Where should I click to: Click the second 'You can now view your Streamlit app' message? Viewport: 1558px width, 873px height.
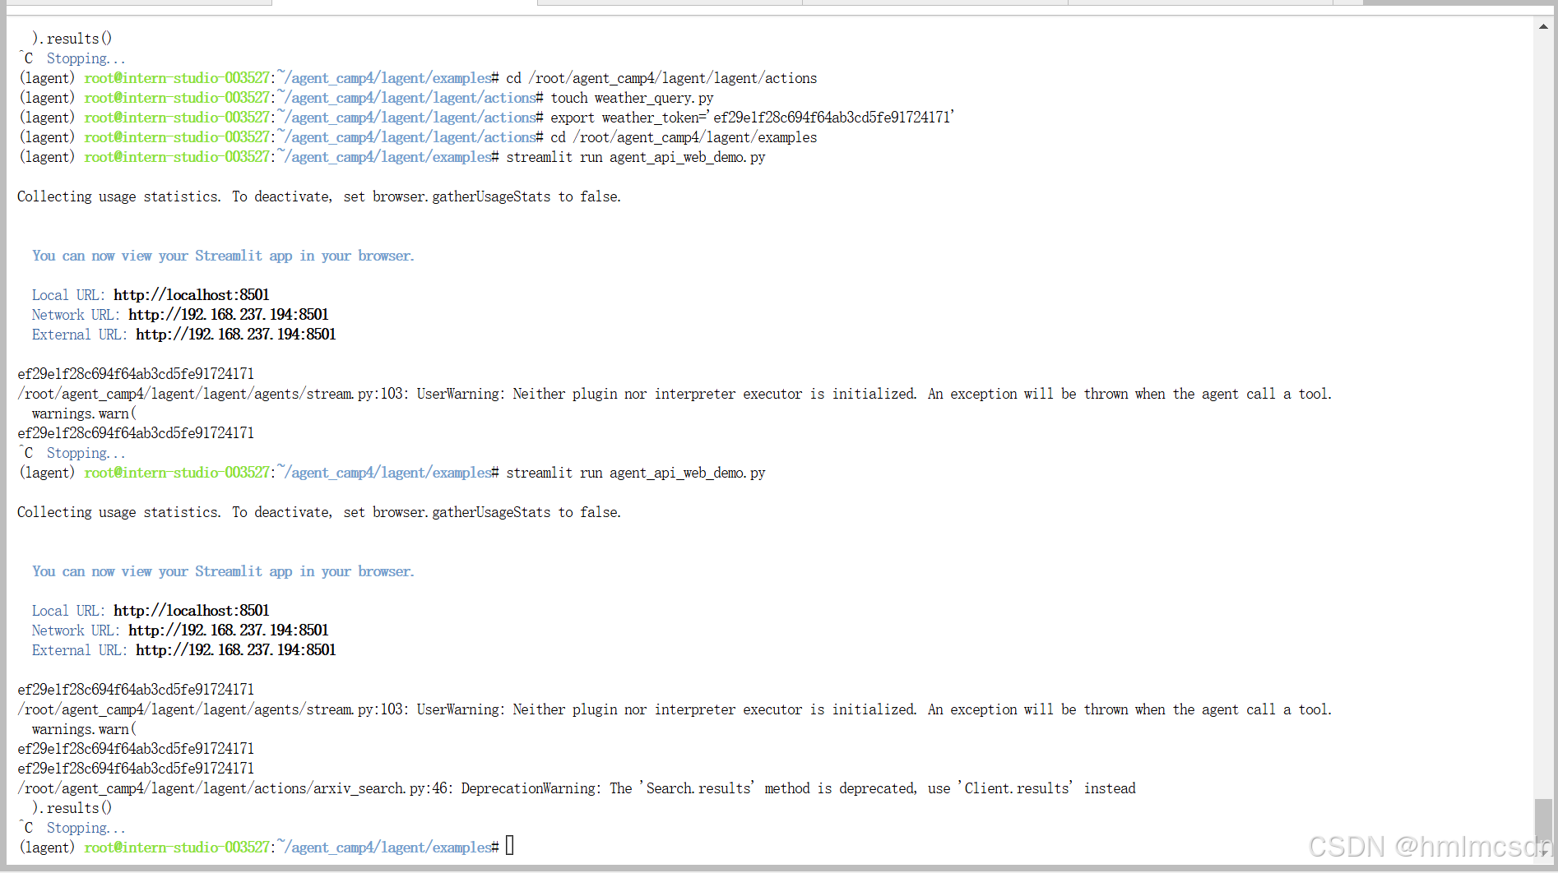pyautogui.click(x=223, y=571)
